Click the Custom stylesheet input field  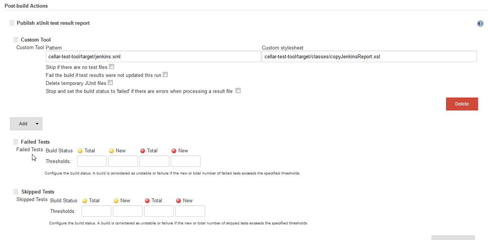pos(369,57)
